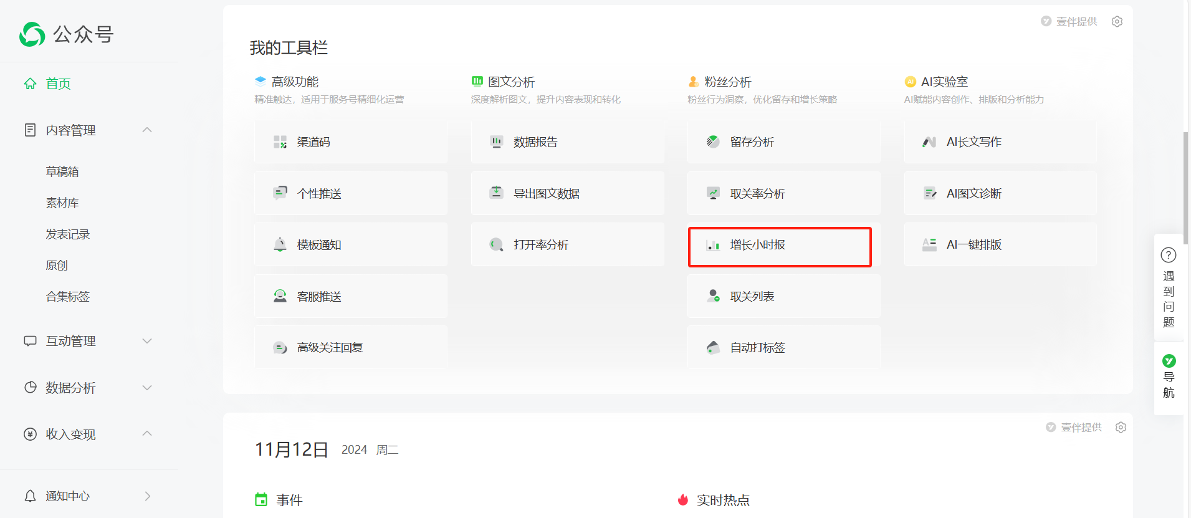1191x518 pixels.
Task: Open the 留存分析 tool button
Action: click(784, 142)
